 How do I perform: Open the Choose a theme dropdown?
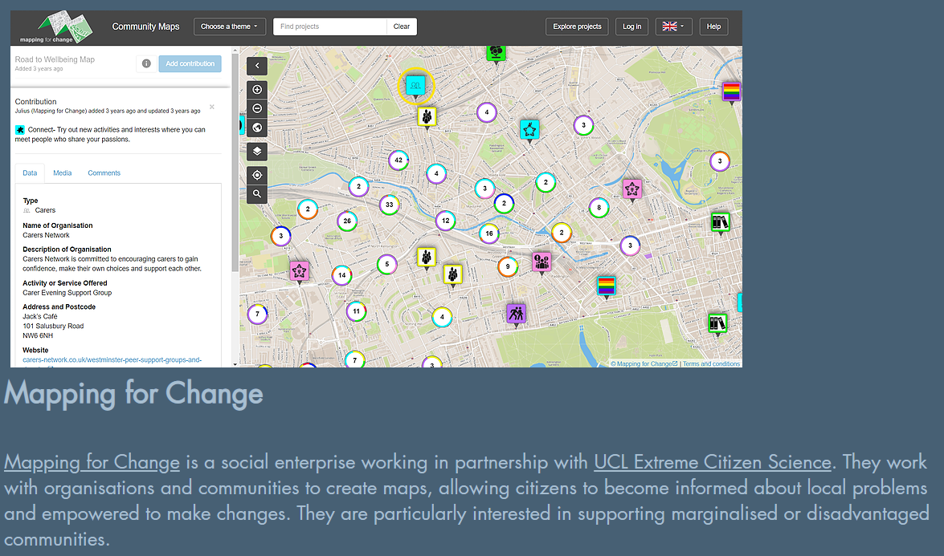click(x=229, y=26)
